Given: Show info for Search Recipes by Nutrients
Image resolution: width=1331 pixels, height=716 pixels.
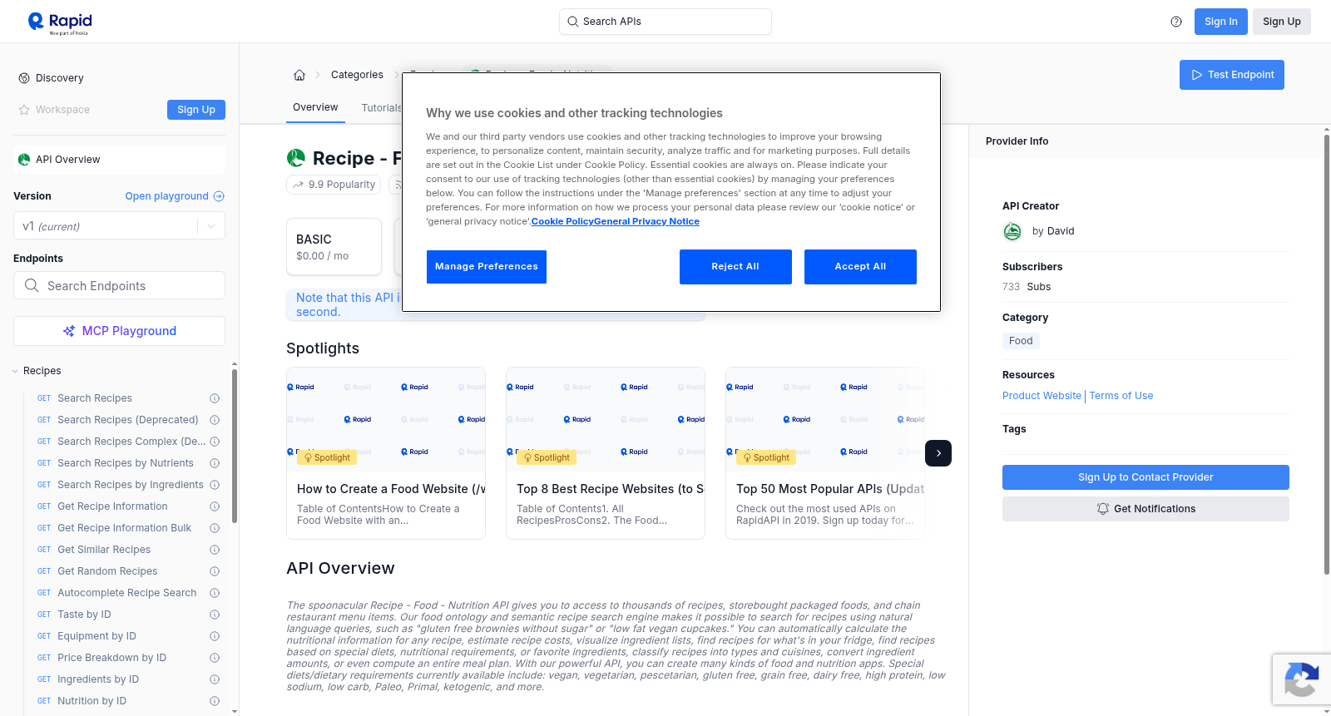Looking at the screenshot, I should pyautogui.click(x=215, y=463).
